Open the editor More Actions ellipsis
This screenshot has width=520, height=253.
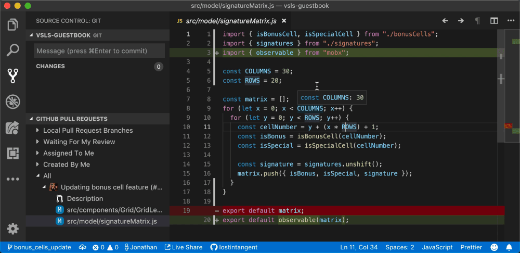(x=510, y=21)
